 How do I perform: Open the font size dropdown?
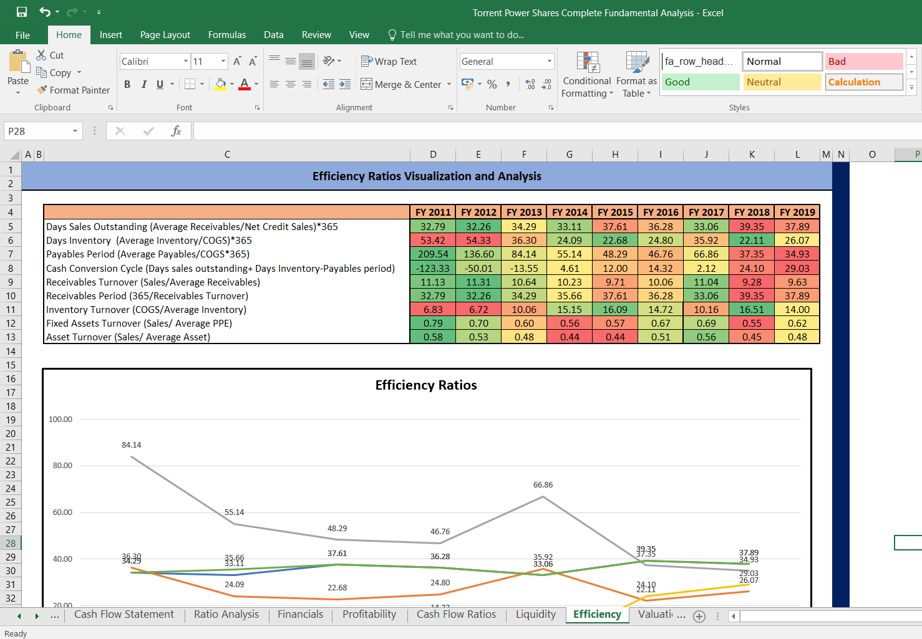tap(223, 61)
